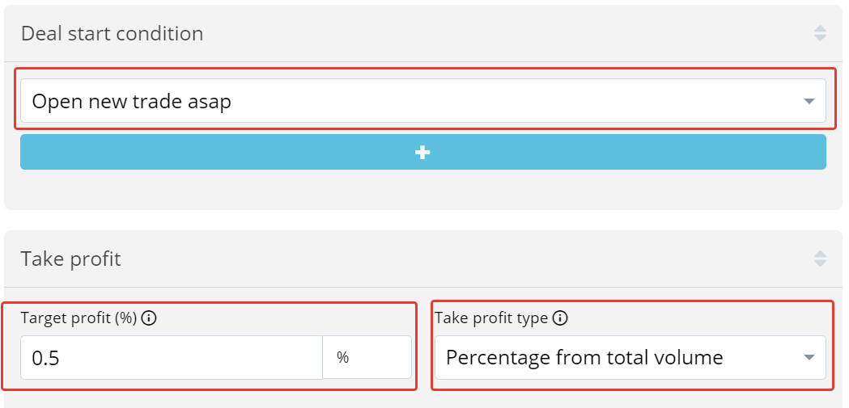Screen dimensions: 849x408
Task: Click the white plus icon to add a condition
Action: tap(422, 153)
